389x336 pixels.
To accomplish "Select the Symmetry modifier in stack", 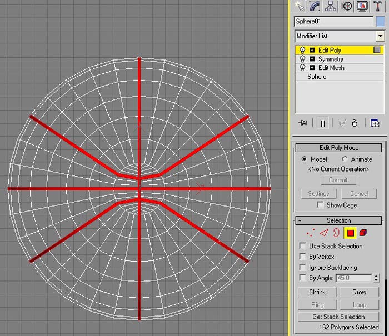I will pyautogui.click(x=340, y=59).
